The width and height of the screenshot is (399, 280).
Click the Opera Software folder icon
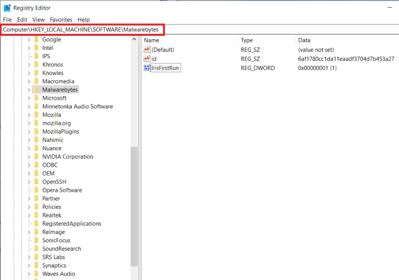click(36, 190)
